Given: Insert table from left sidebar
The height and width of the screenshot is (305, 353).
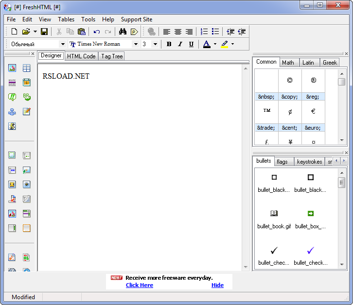Looking at the screenshot, I should (x=27, y=68).
